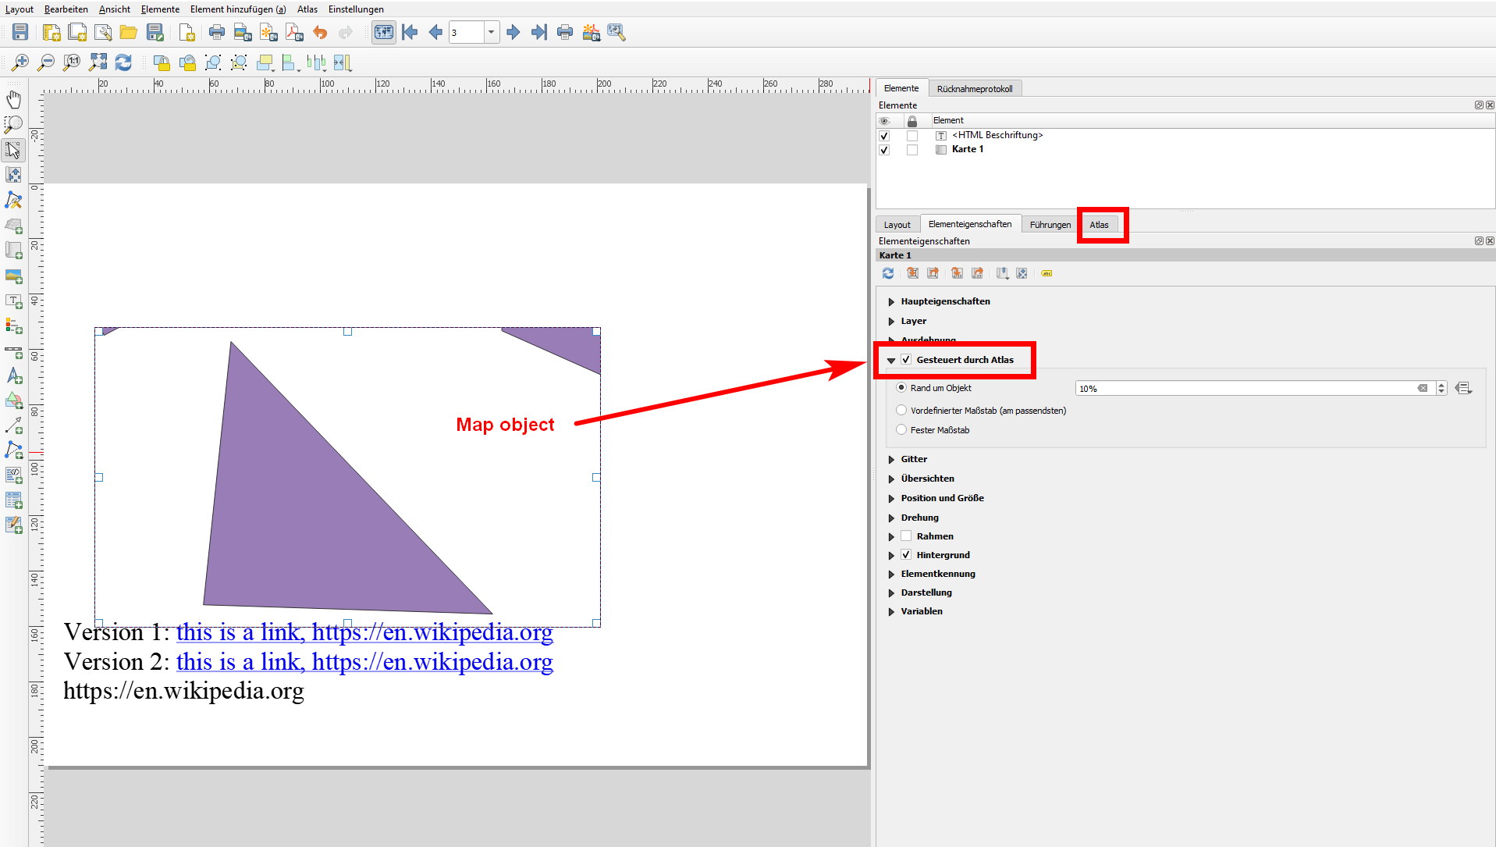Jump to last atlas feature
The width and height of the screenshot is (1496, 847).
pyautogui.click(x=539, y=32)
